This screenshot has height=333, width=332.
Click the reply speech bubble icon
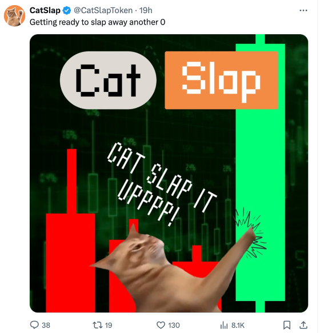click(x=34, y=325)
